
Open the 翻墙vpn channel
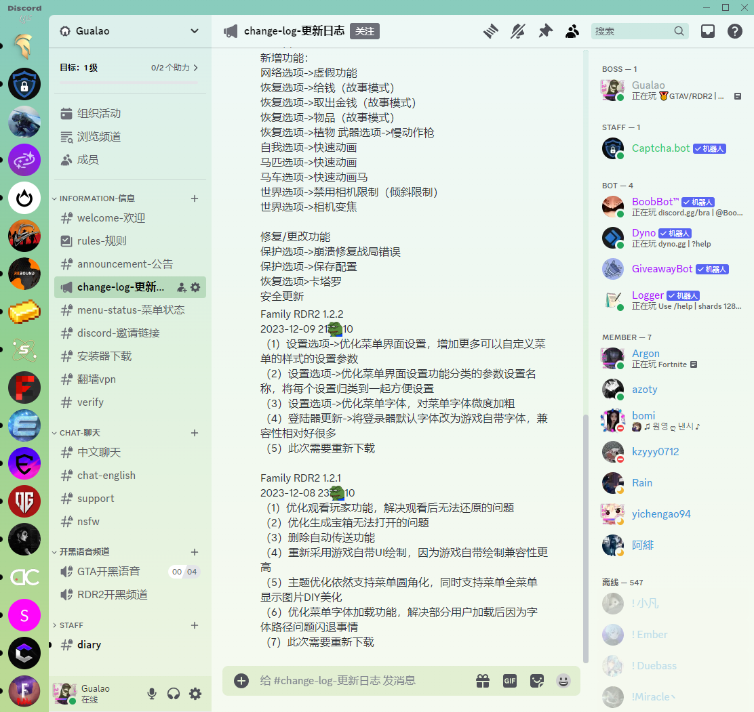pyautogui.click(x=130, y=379)
